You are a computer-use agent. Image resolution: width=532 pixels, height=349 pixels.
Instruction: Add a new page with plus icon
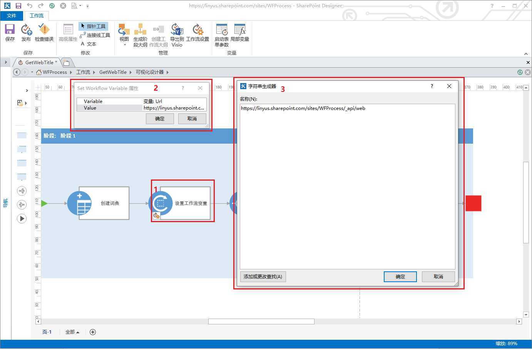(x=93, y=332)
